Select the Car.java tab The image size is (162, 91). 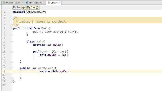(54, 3)
